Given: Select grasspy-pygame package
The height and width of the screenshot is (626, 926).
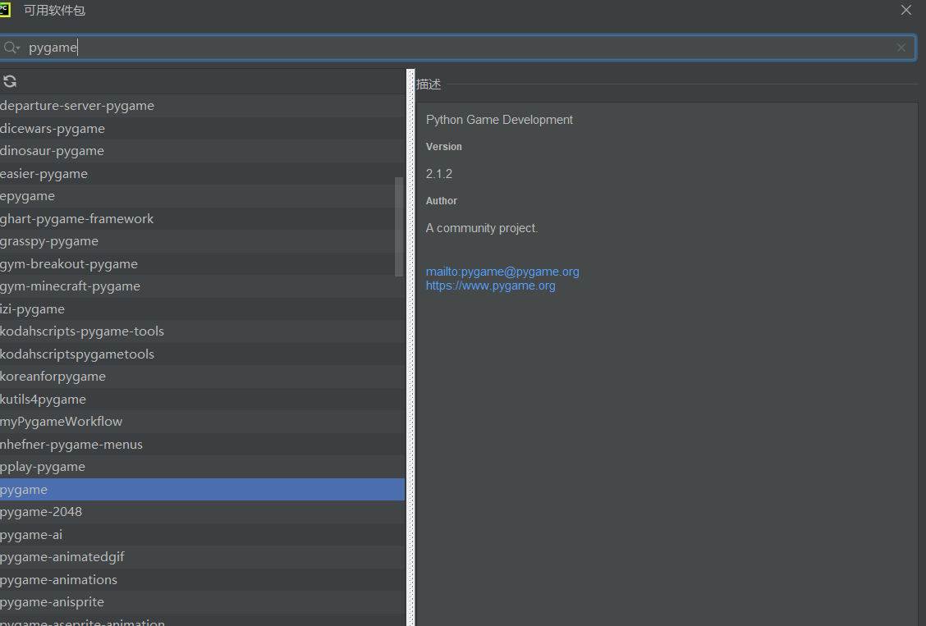Looking at the screenshot, I should tap(203, 241).
